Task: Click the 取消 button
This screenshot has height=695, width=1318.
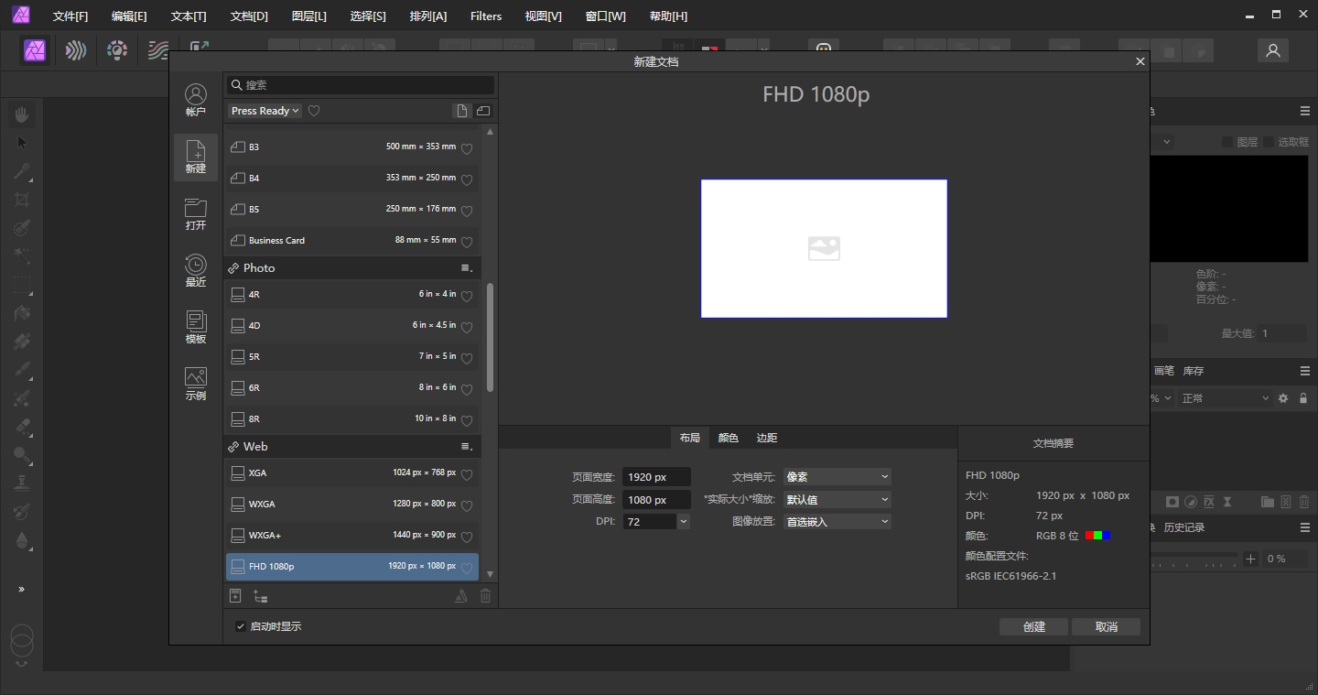Action: pyautogui.click(x=1107, y=627)
